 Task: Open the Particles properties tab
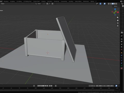point(121,58)
